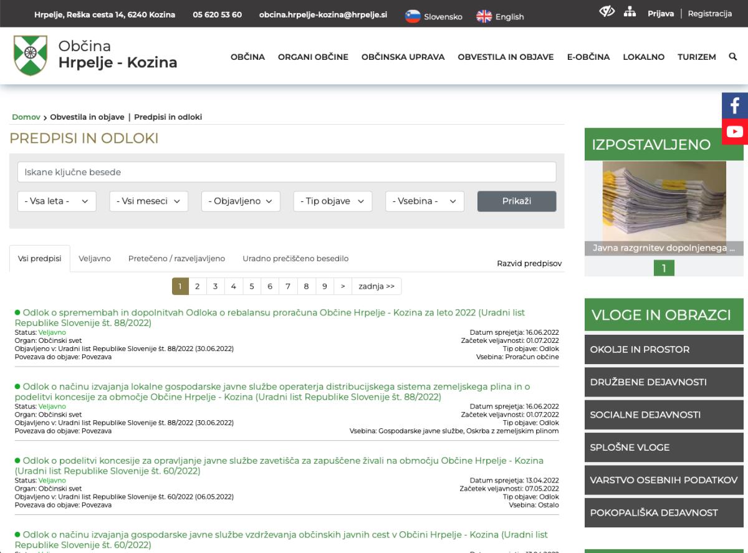Go to pagination page 9
Viewport: 748px width, 553px height.
325,286
